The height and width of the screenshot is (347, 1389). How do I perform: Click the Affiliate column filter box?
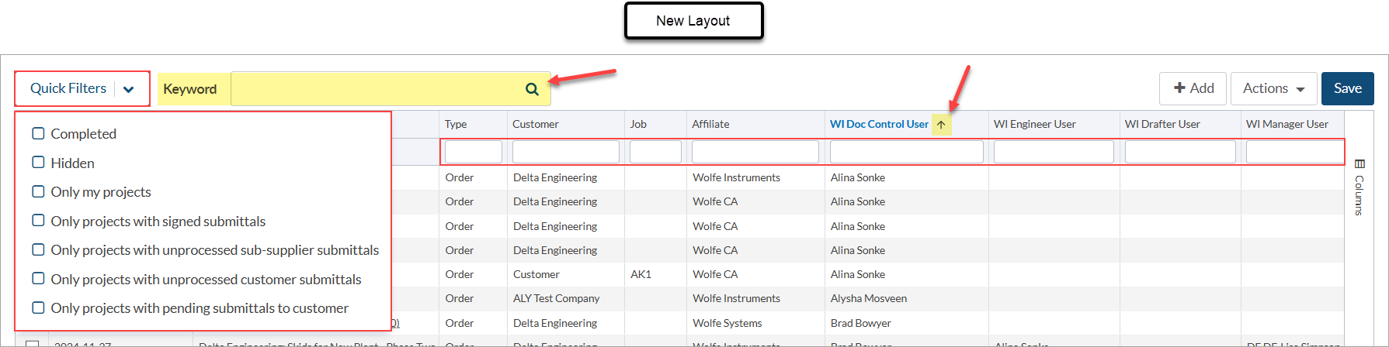(x=755, y=152)
